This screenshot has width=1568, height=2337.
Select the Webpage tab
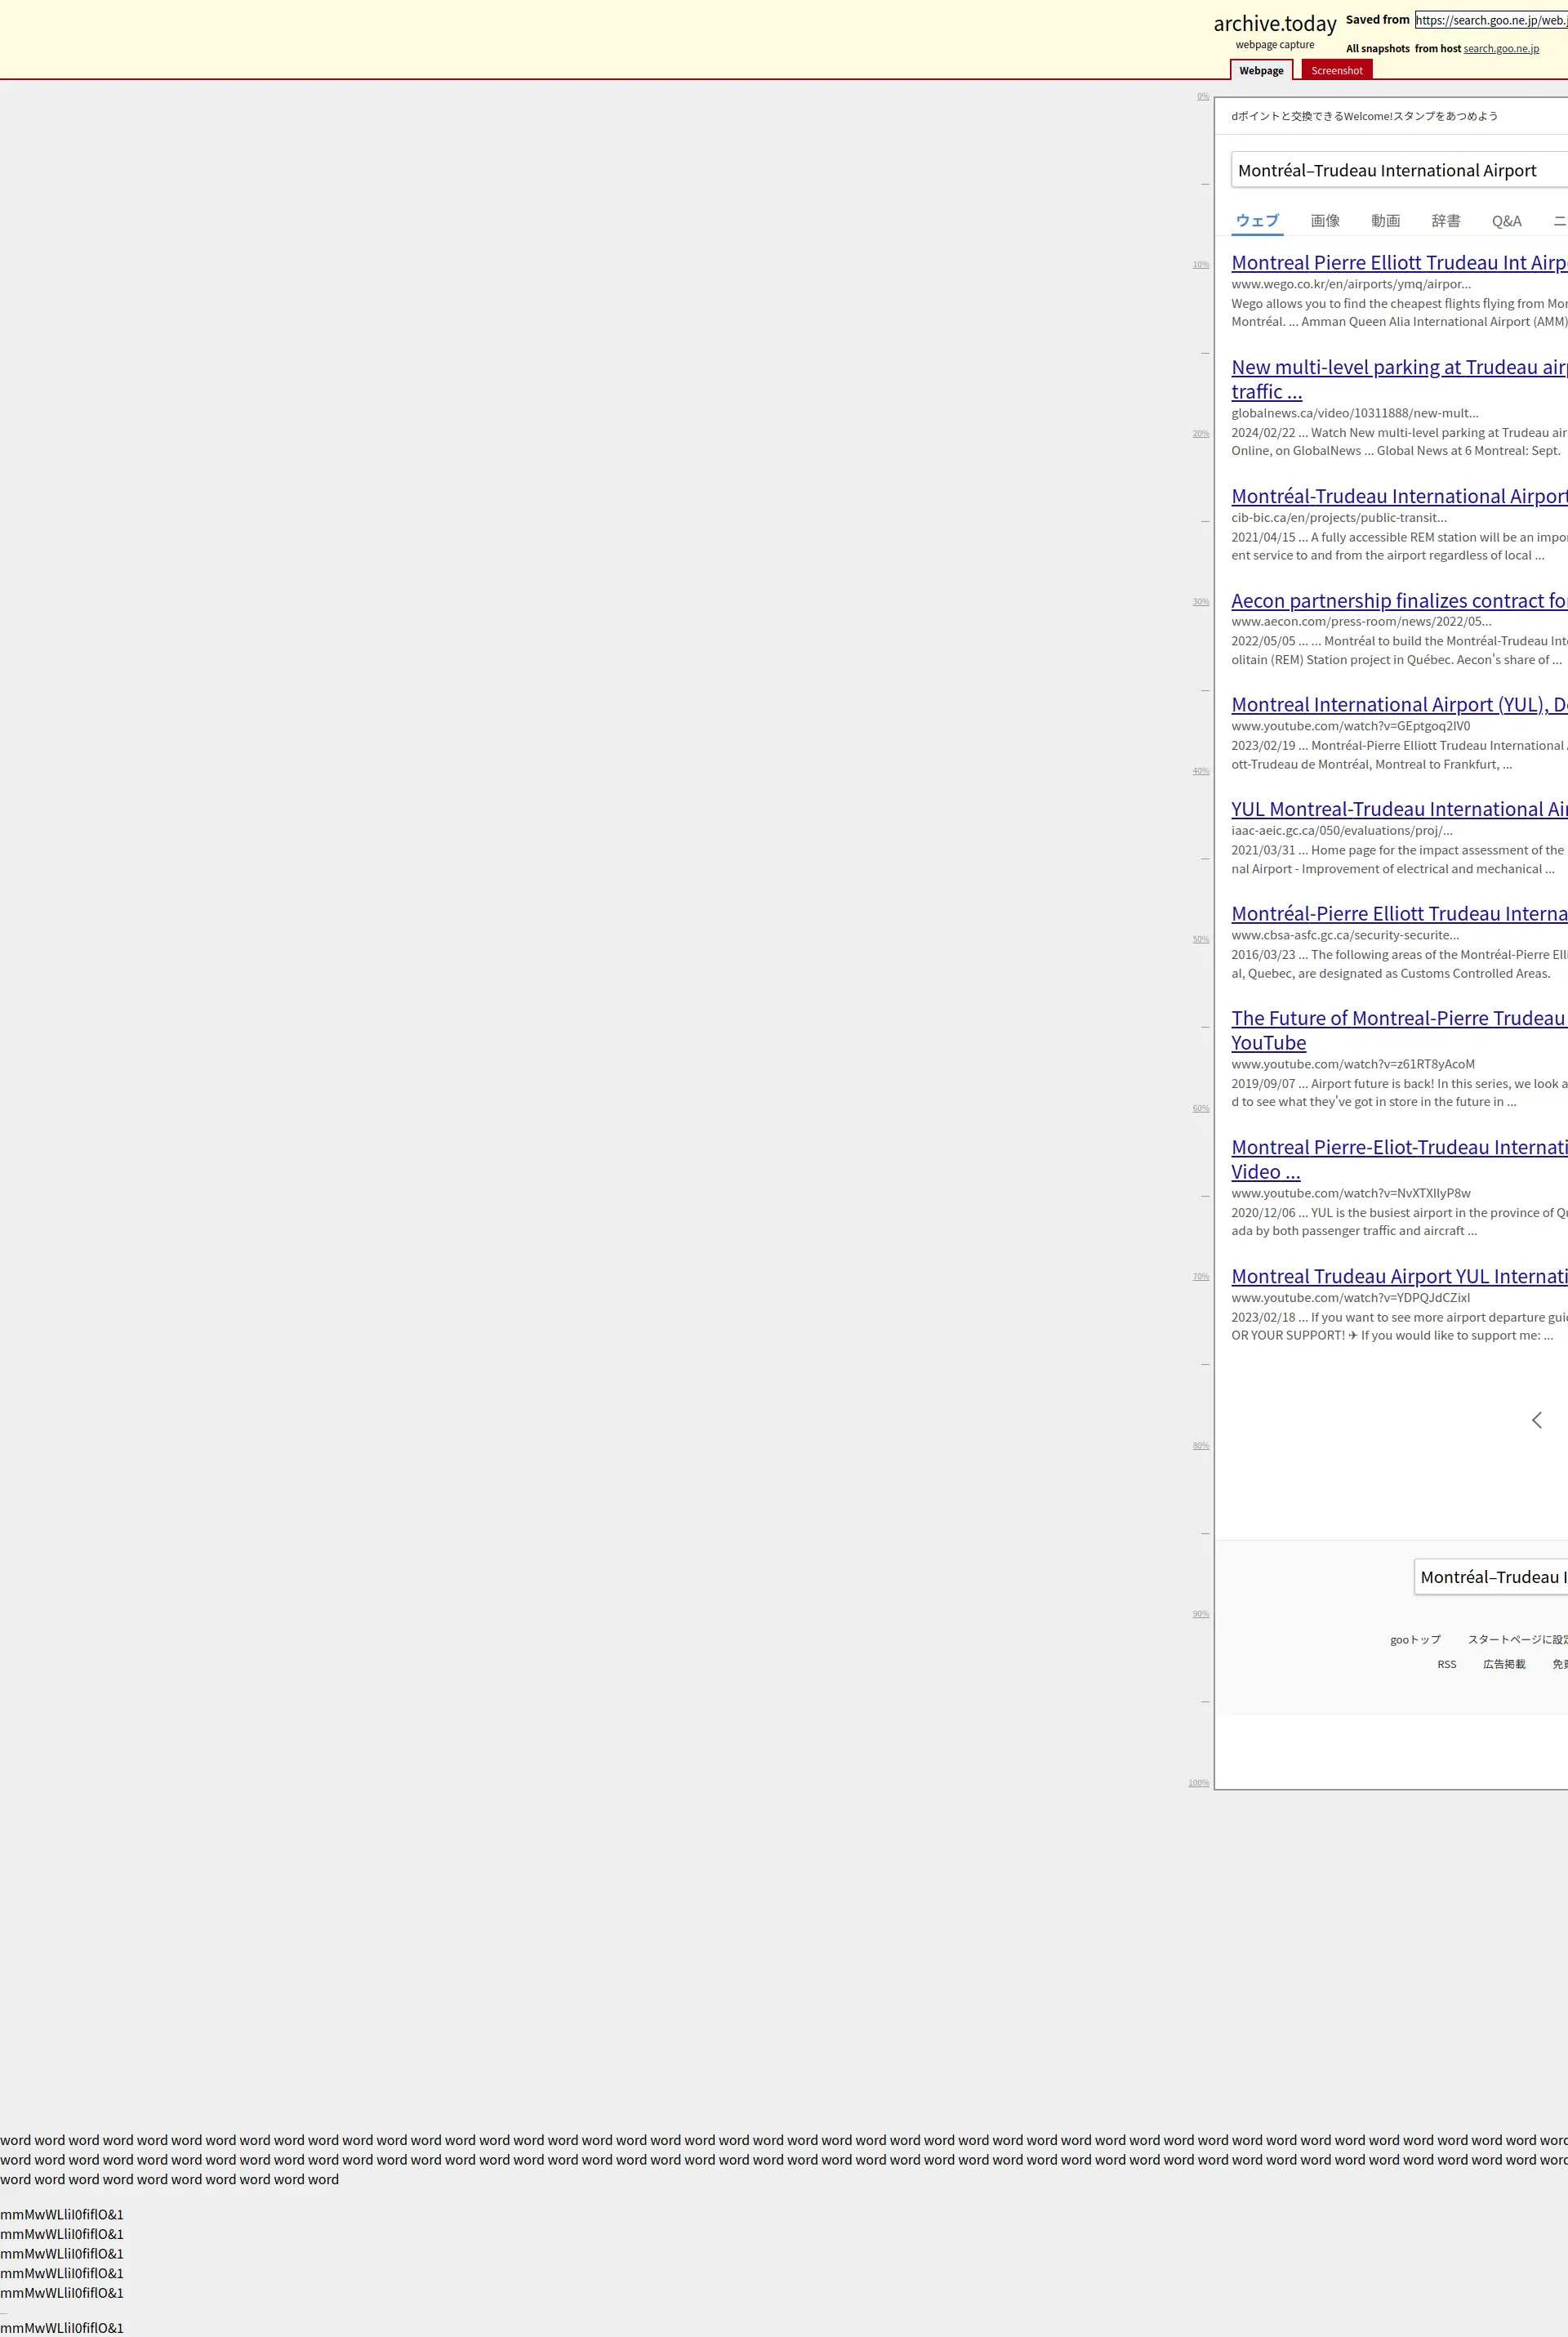point(1260,70)
